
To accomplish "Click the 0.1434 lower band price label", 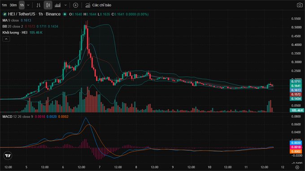I will click(296, 99).
